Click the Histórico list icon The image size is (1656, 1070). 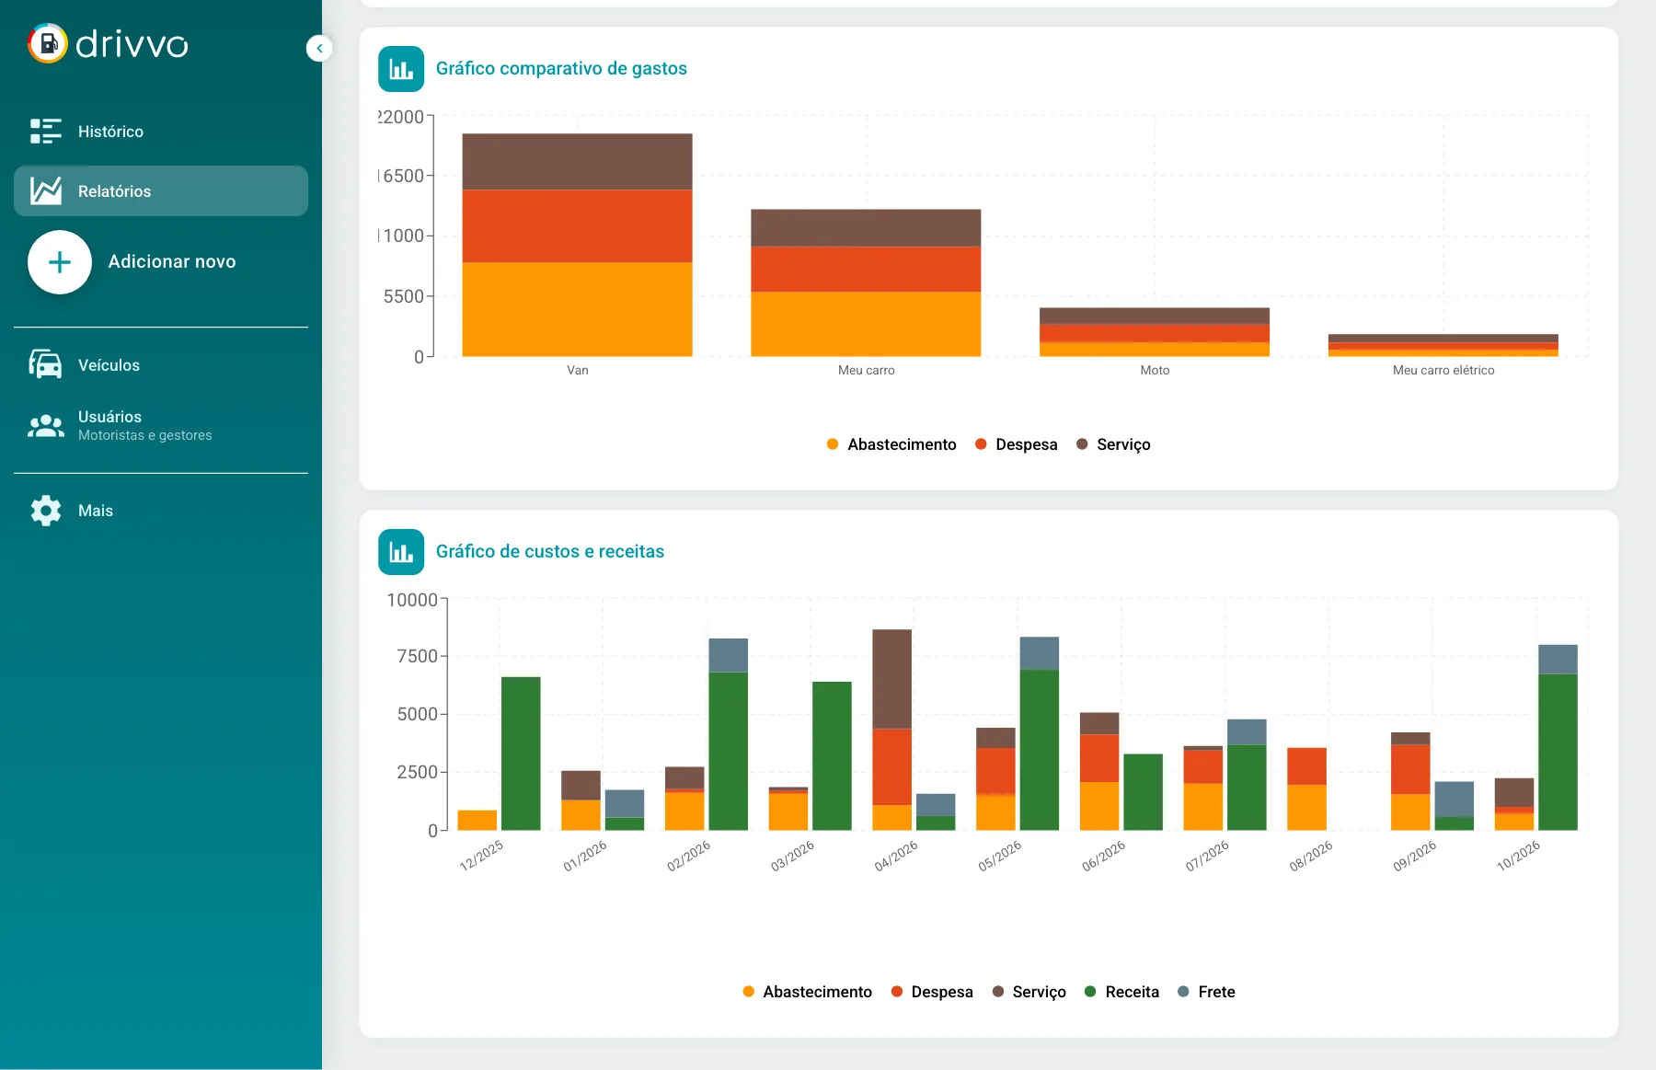(x=46, y=131)
